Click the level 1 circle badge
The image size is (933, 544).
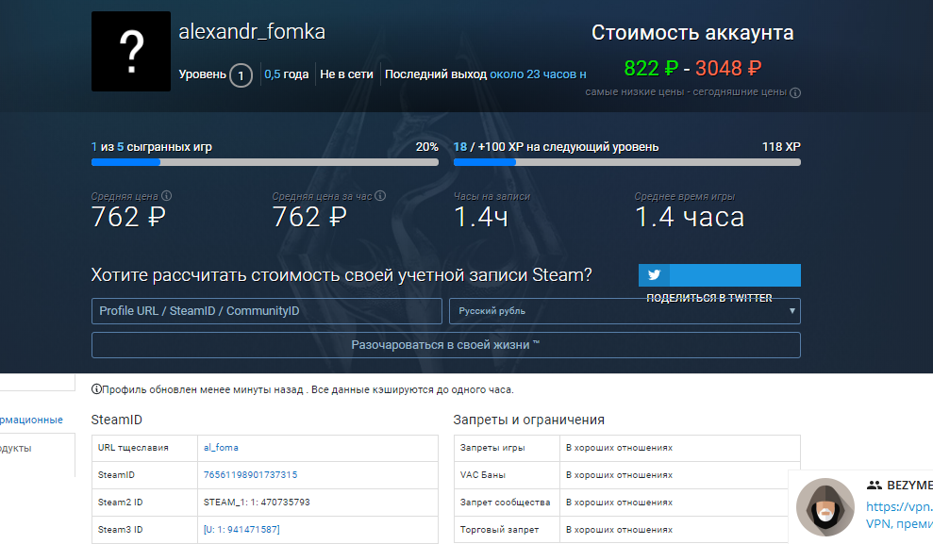pos(241,75)
